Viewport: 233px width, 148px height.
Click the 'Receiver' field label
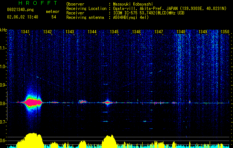[x=75, y=13]
